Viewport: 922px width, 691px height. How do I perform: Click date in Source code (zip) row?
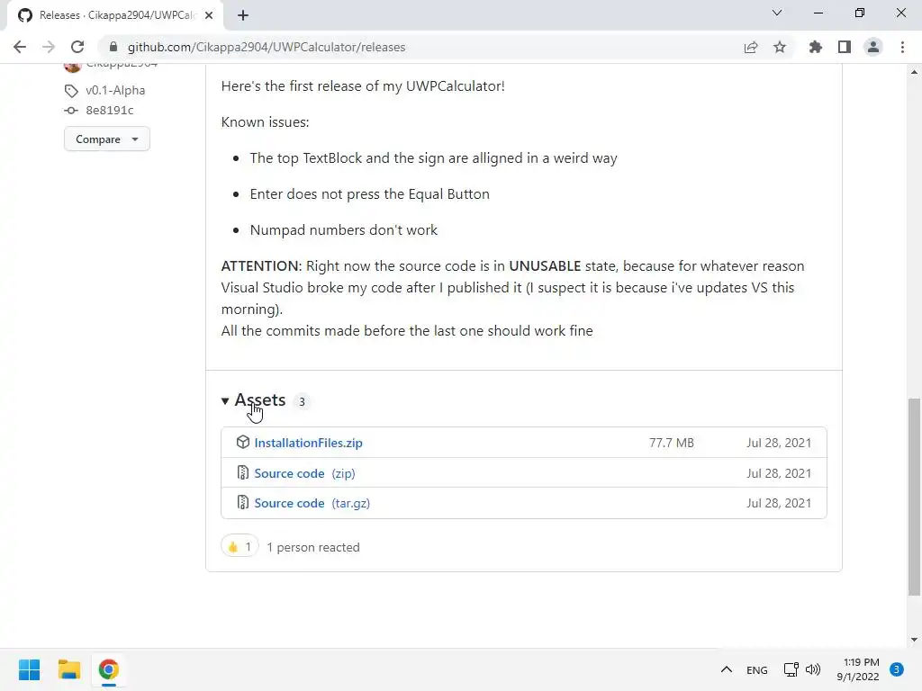(x=779, y=473)
